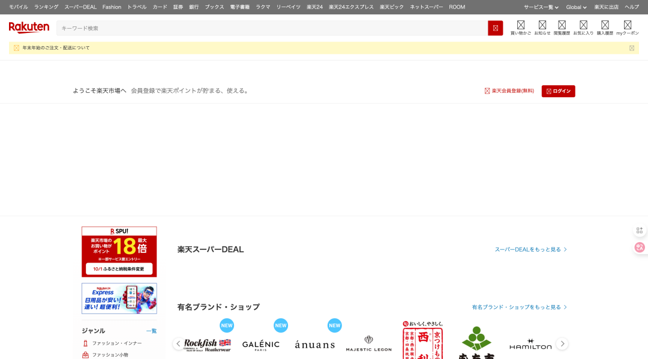Click the red ログイン button
This screenshot has width=648, height=359.
point(558,91)
